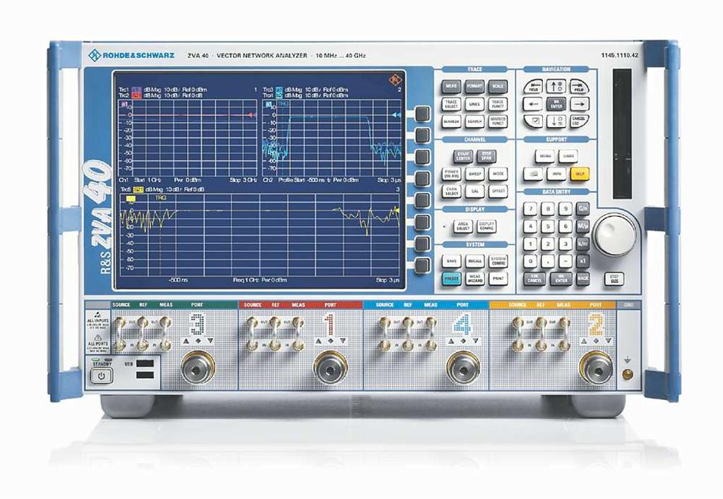
Task: Open the MENU key in Support
Action: click(x=544, y=155)
